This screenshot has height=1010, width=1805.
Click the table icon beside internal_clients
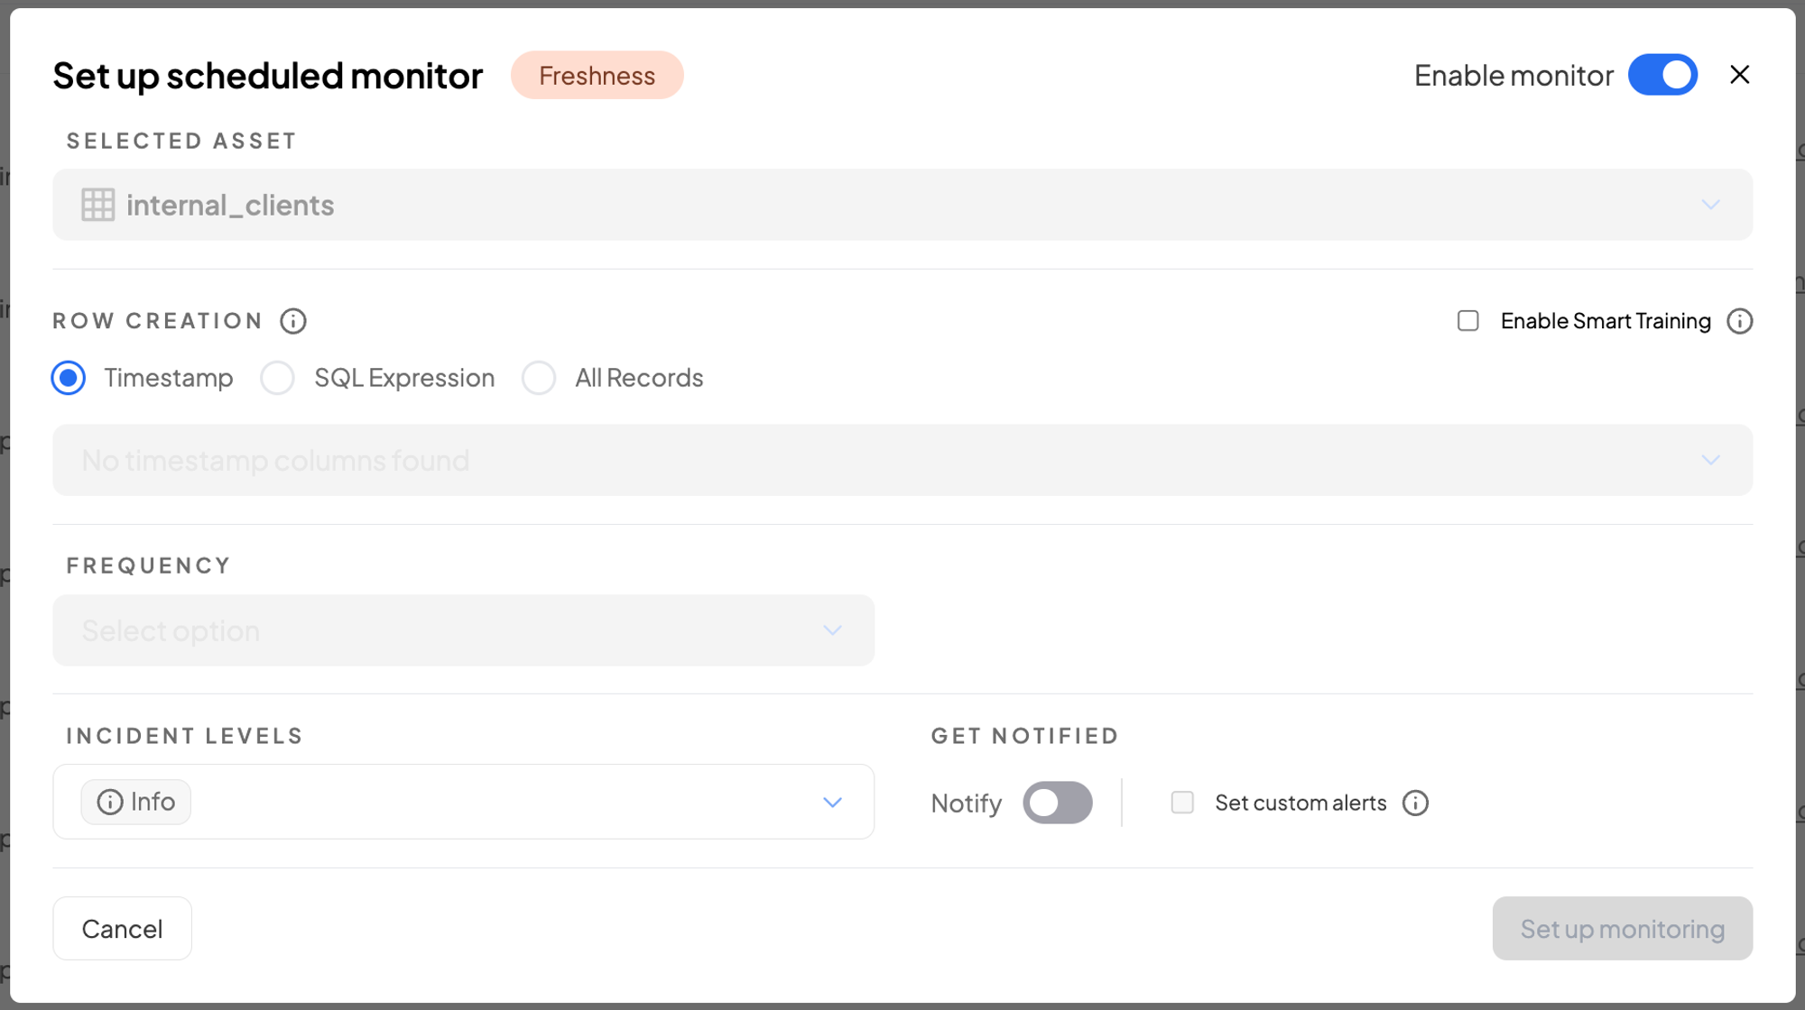(x=97, y=205)
